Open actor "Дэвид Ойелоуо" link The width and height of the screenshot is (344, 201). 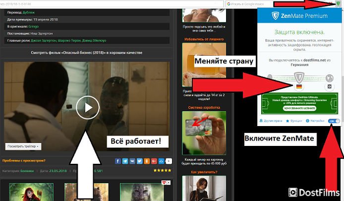click(94, 41)
